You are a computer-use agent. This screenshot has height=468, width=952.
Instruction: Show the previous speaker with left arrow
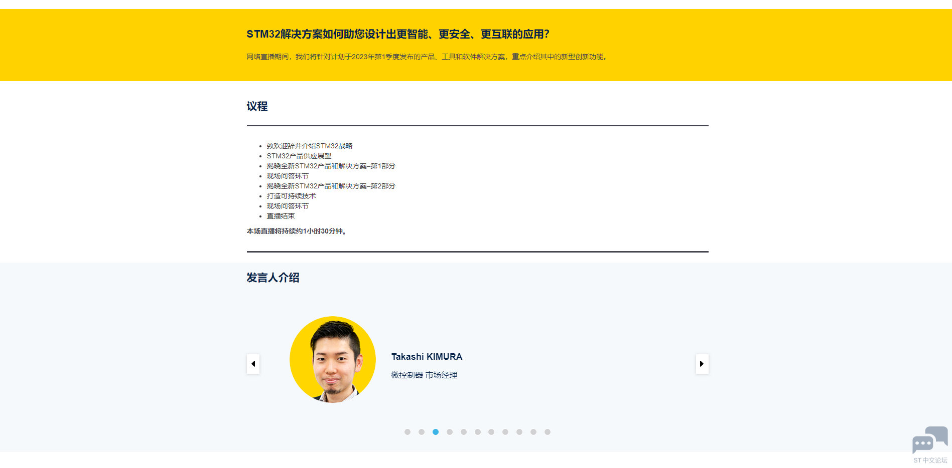[253, 364]
